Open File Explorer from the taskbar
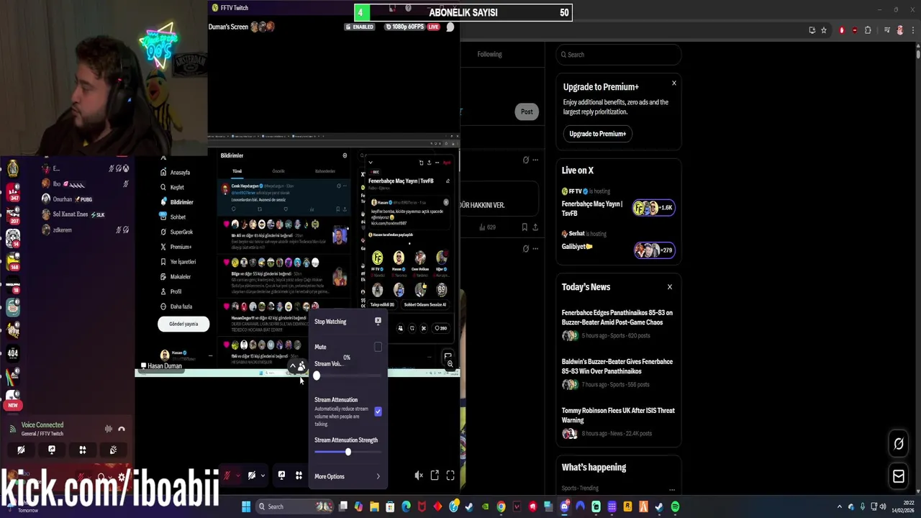This screenshot has height=518, width=921. pos(374,506)
